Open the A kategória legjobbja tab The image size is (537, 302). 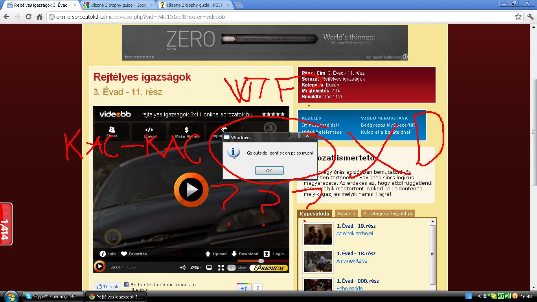pos(388,214)
